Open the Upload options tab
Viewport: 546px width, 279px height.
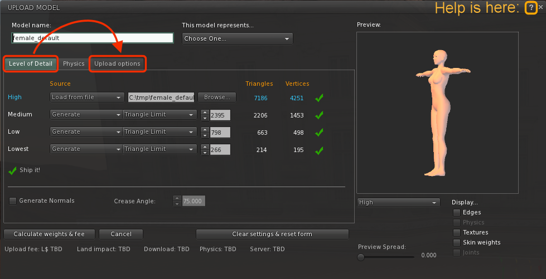117,63
